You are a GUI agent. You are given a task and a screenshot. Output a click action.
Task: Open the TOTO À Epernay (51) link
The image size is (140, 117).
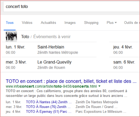coord(49,112)
